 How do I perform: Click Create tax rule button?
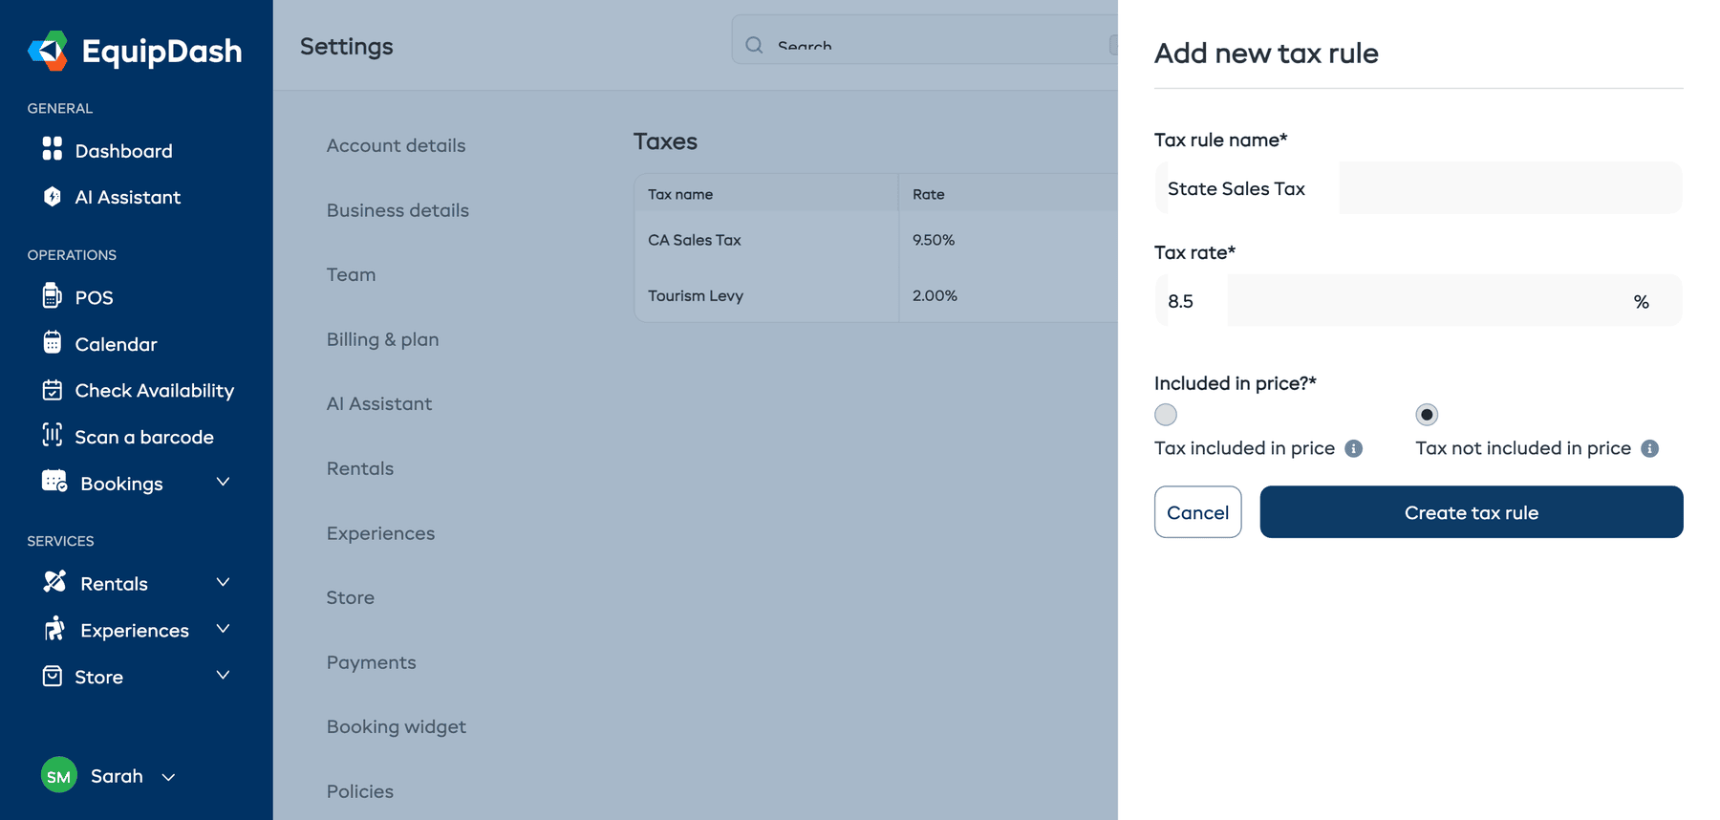coord(1471,512)
